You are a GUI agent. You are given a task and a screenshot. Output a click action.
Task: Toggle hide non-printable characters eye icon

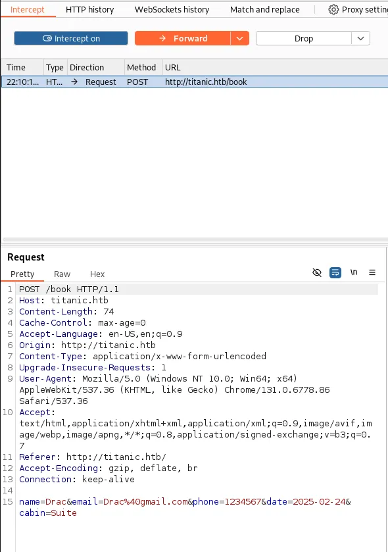click(317, 272)
